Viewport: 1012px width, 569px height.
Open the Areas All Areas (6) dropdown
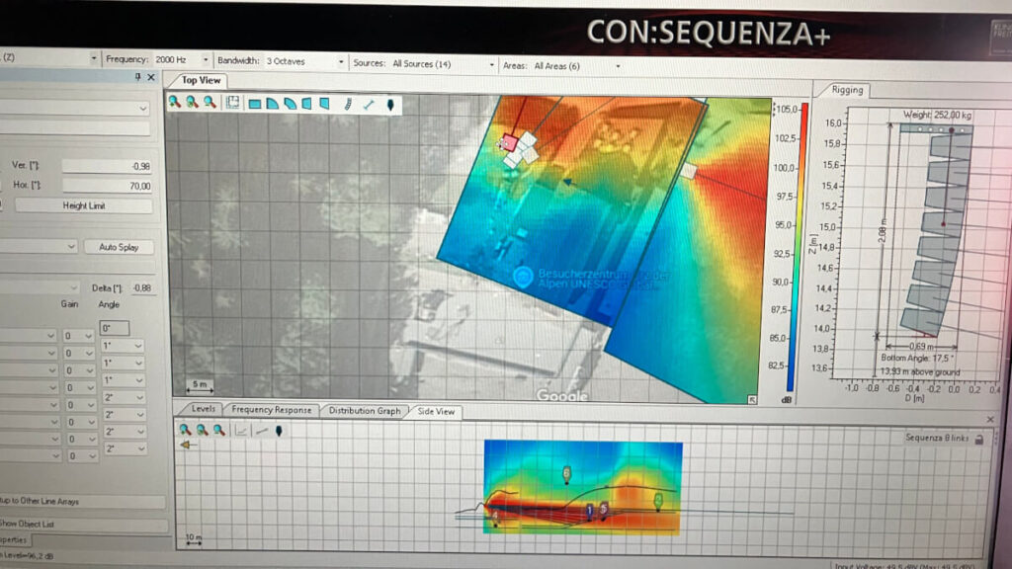[618, 66]
